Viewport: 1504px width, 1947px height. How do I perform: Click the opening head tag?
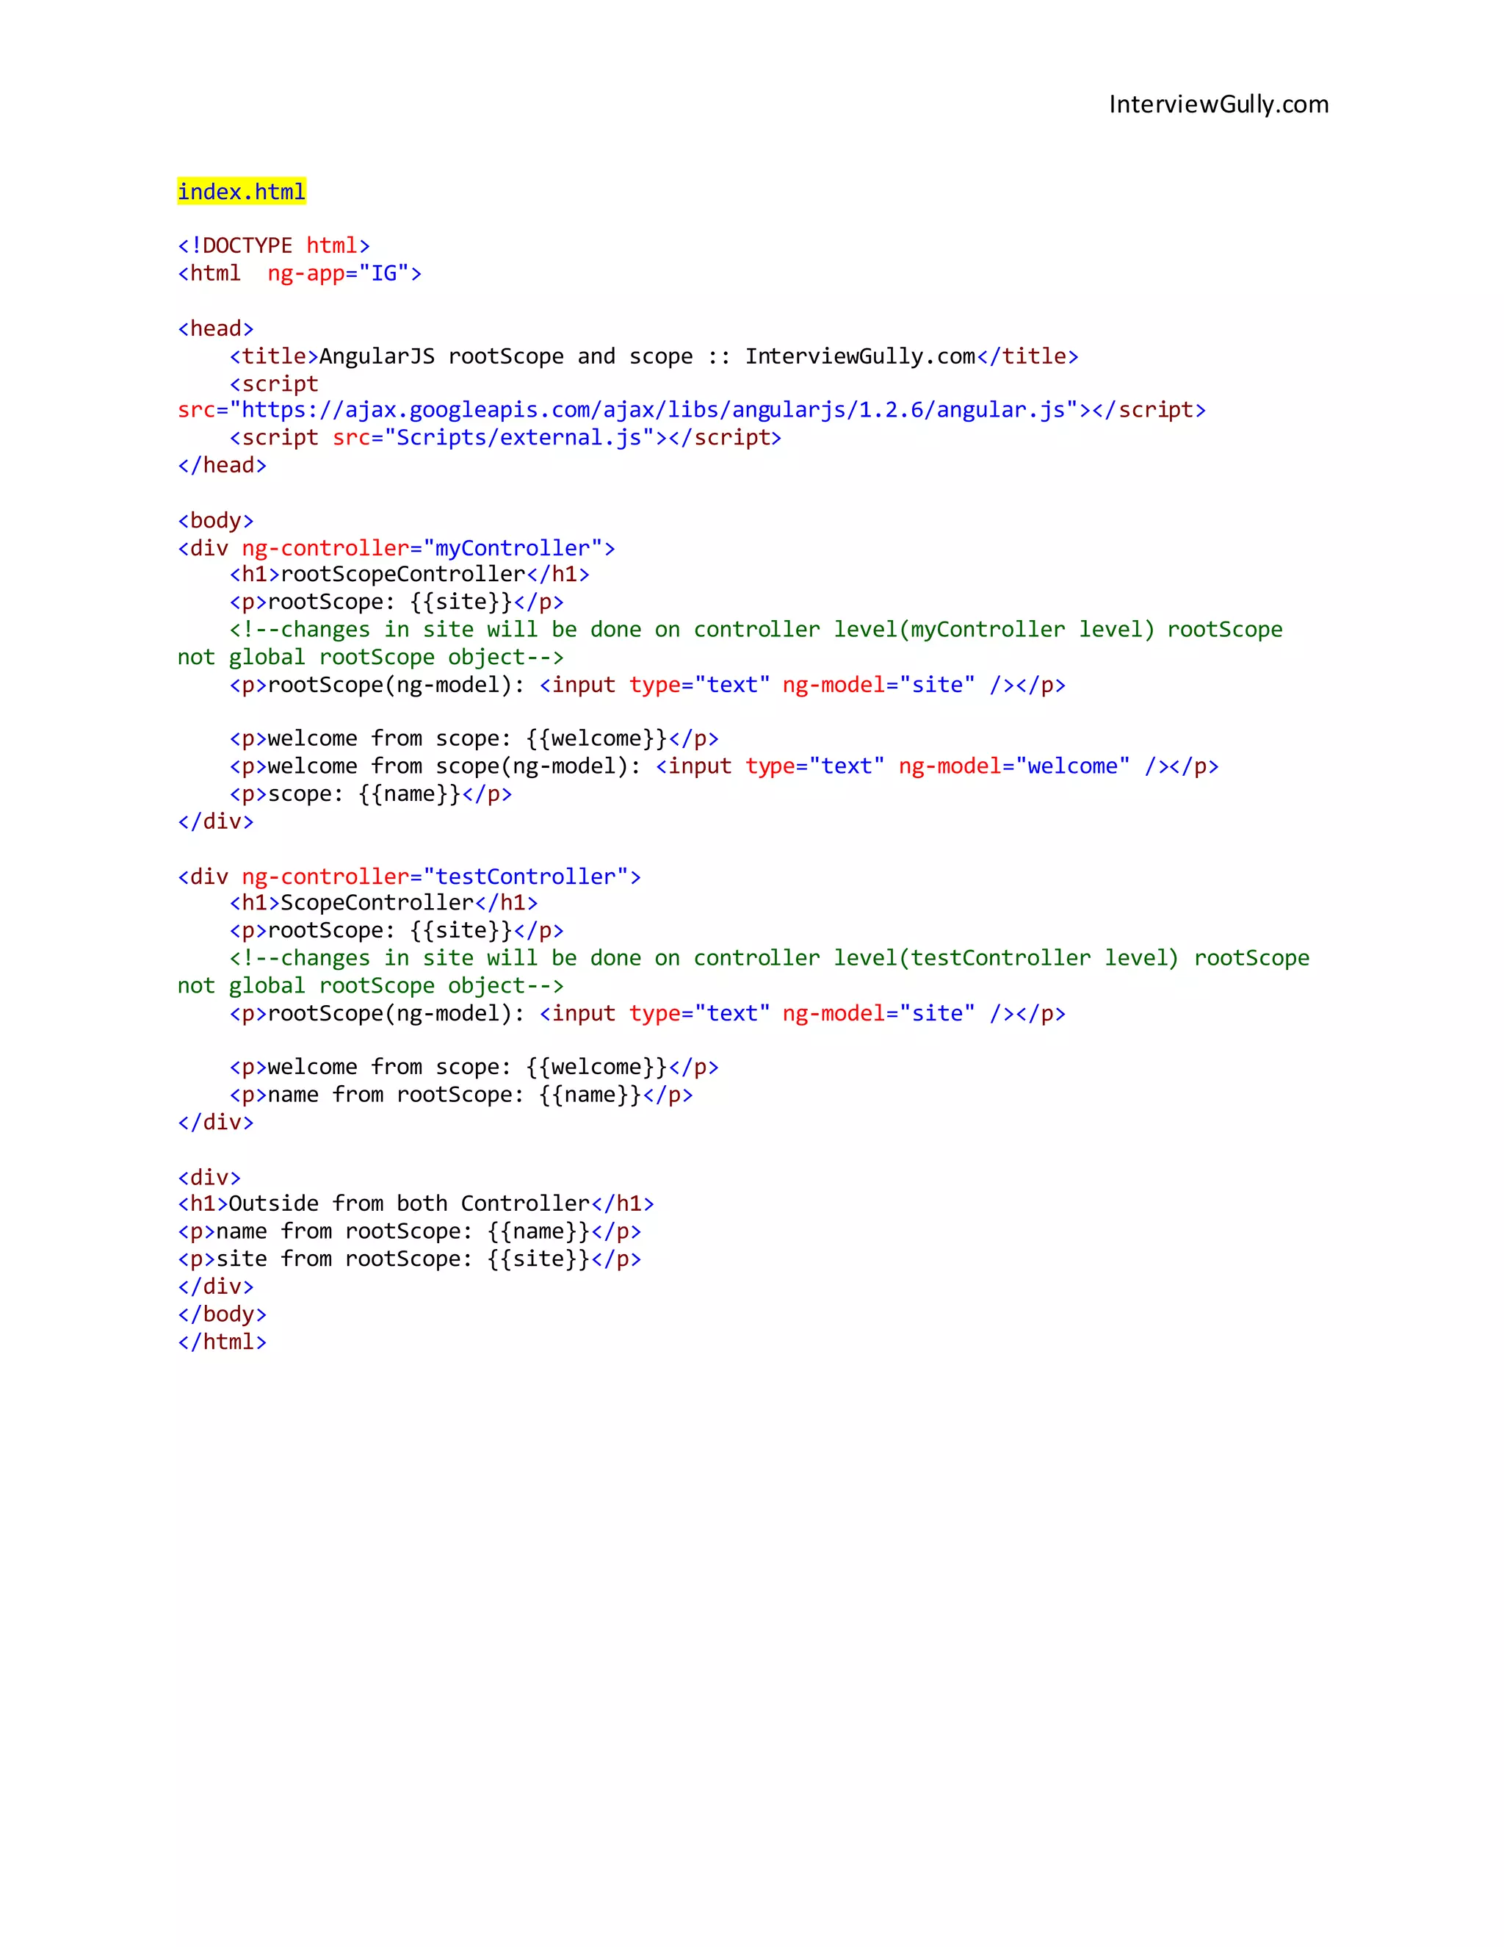tap(216, 328)
